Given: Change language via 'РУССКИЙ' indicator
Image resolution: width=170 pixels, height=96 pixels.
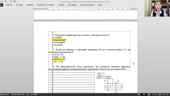Looking at the screenshot, I should point(34,94).
